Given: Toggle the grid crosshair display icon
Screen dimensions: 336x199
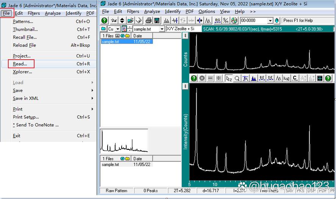Looking at the screenshot, I should pos(320,79).
